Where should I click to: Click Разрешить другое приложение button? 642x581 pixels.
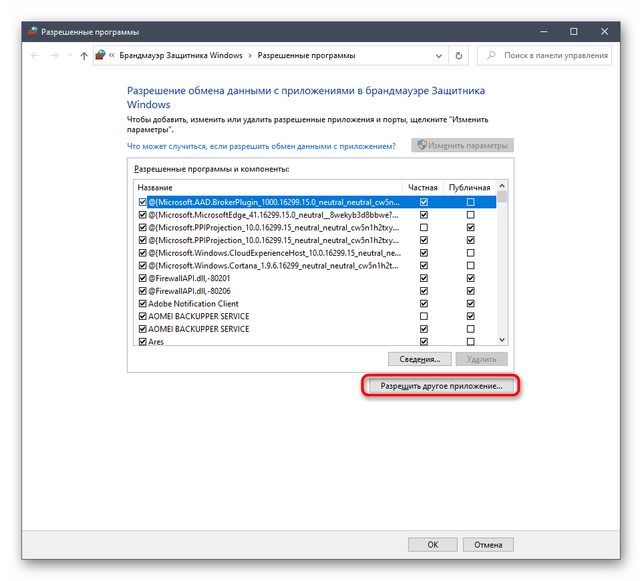(441, 386)
